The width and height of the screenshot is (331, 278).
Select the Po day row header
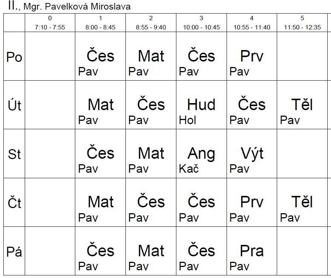tap(14, 56)
